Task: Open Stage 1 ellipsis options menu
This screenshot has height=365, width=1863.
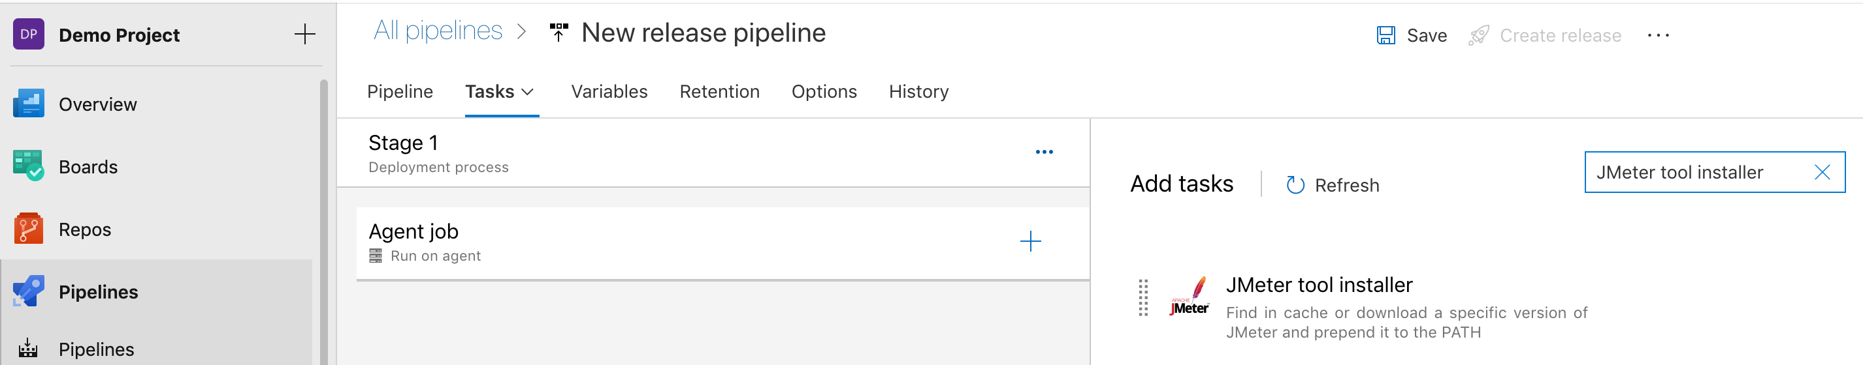Action: pos(1044,153)
